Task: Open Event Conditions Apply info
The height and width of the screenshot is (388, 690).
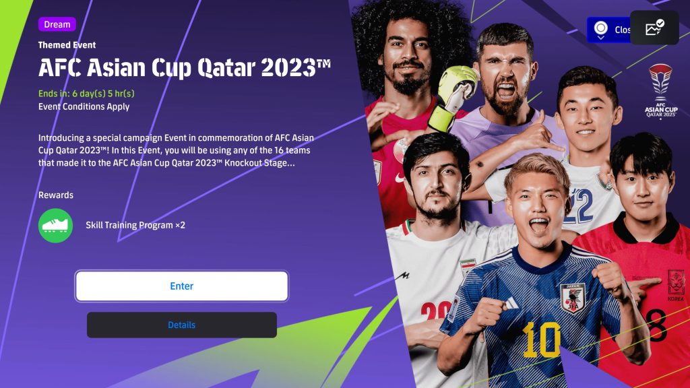Action: pos(84,106)
